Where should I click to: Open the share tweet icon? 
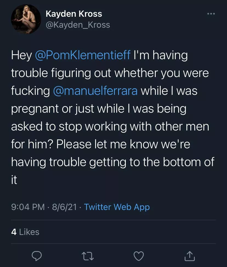[189, 256]
